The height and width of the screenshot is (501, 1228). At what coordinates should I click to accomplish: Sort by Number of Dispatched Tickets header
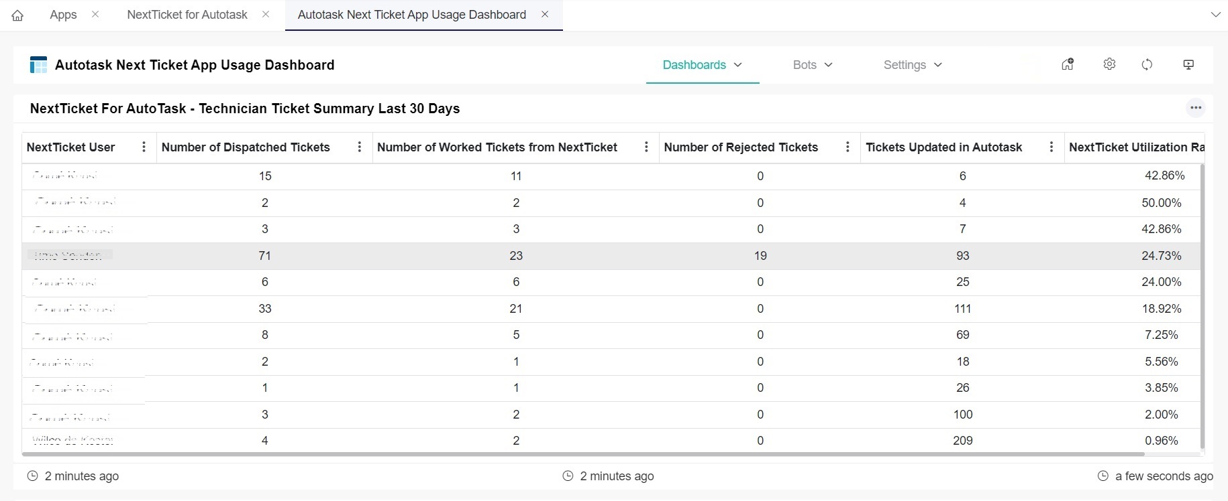(246, 147)
